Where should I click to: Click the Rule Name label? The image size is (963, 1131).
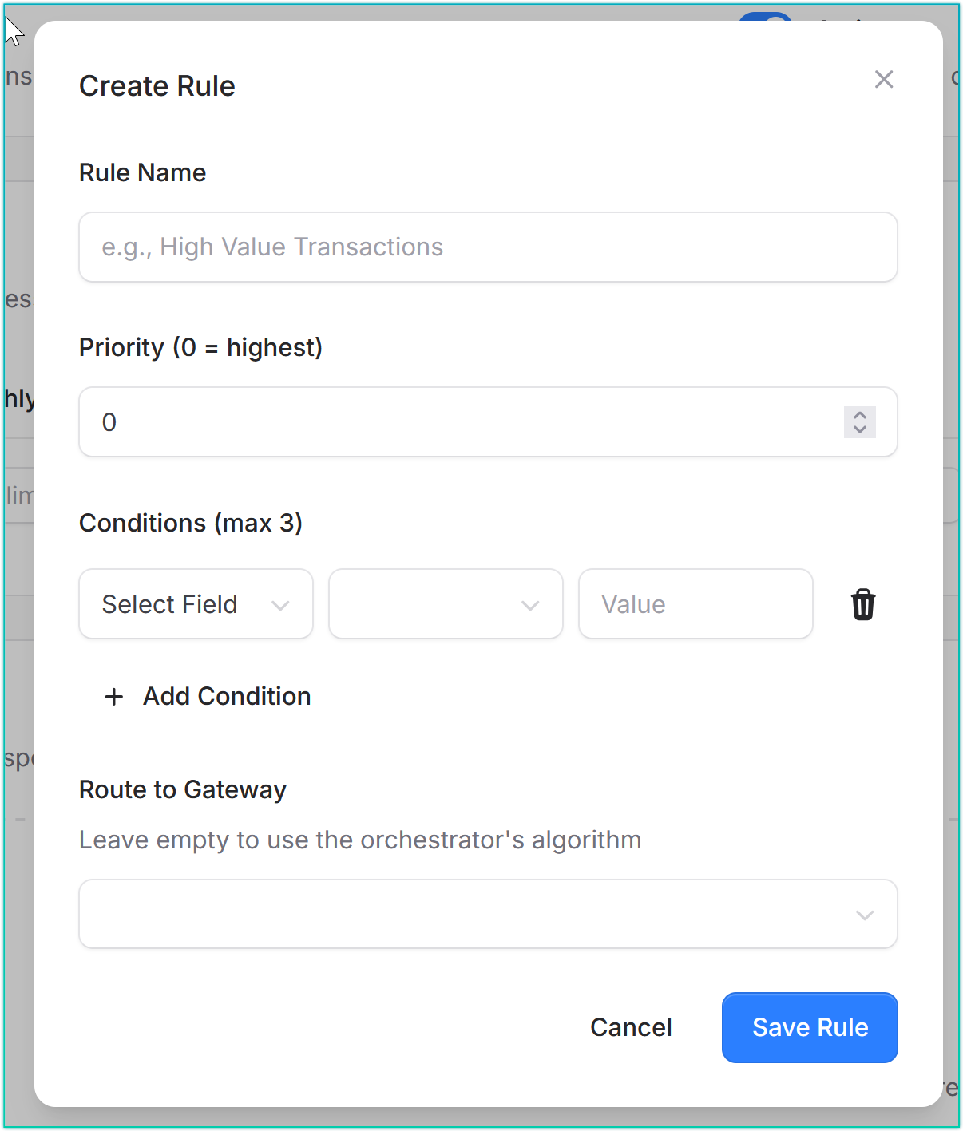(x=143, y=172)
